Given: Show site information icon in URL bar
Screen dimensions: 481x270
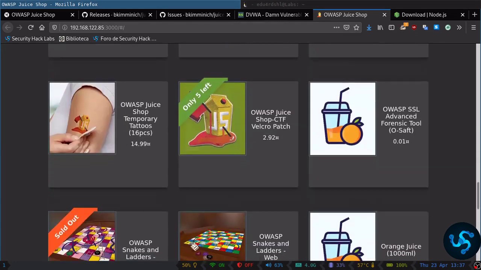Looking at the screenshot, I should [65, 27].
